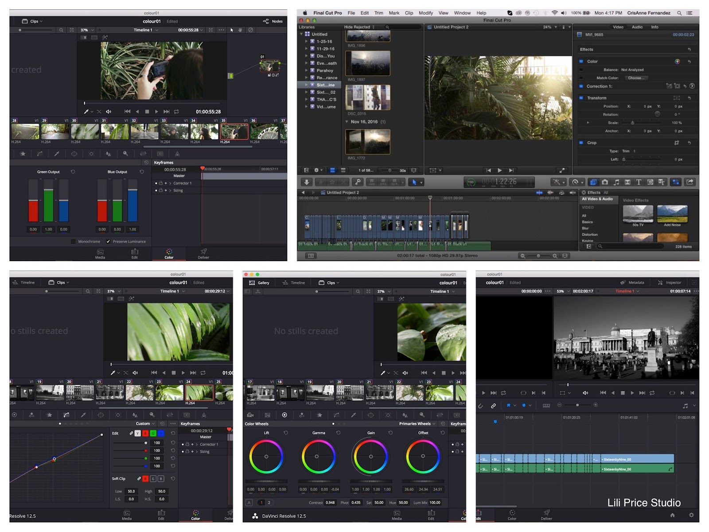Open the Photos browser camera icon in Final Cut
Screen dimensions: 709x532
pos(604,182)
